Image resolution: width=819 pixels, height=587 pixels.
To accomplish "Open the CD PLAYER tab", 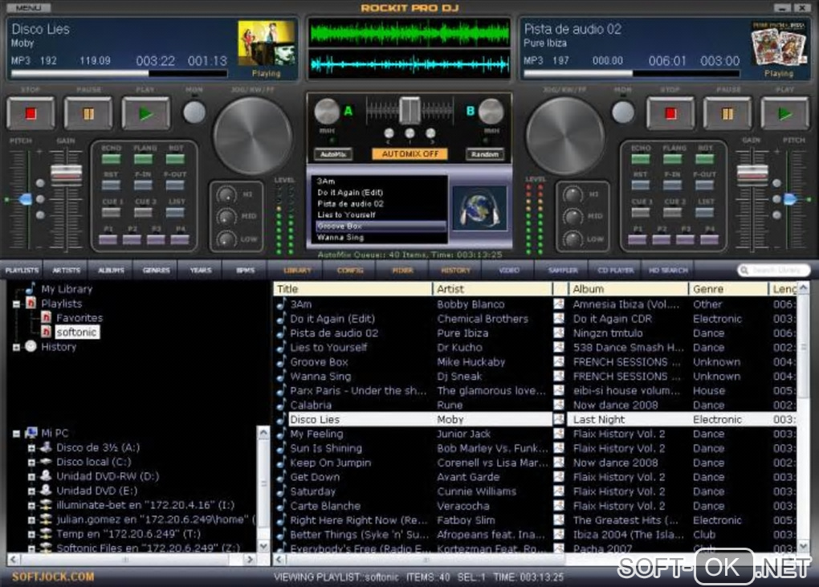I will pyautogui.click(x=615, y=270).
